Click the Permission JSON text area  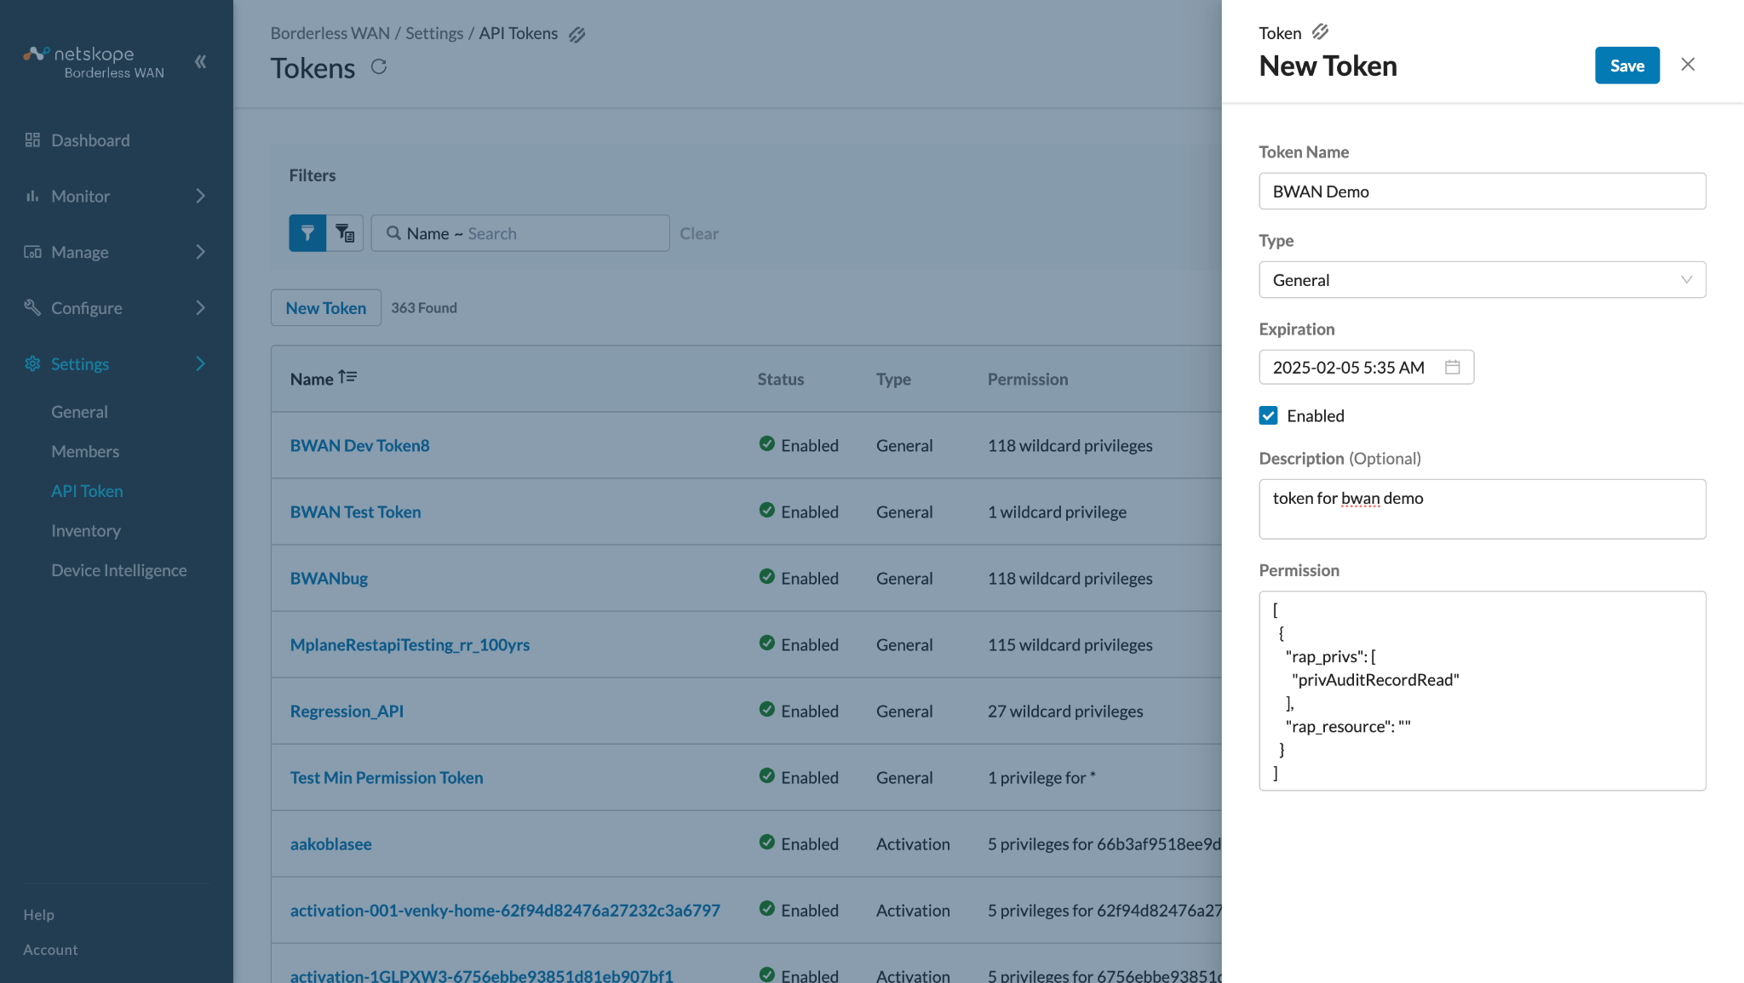1482,690
